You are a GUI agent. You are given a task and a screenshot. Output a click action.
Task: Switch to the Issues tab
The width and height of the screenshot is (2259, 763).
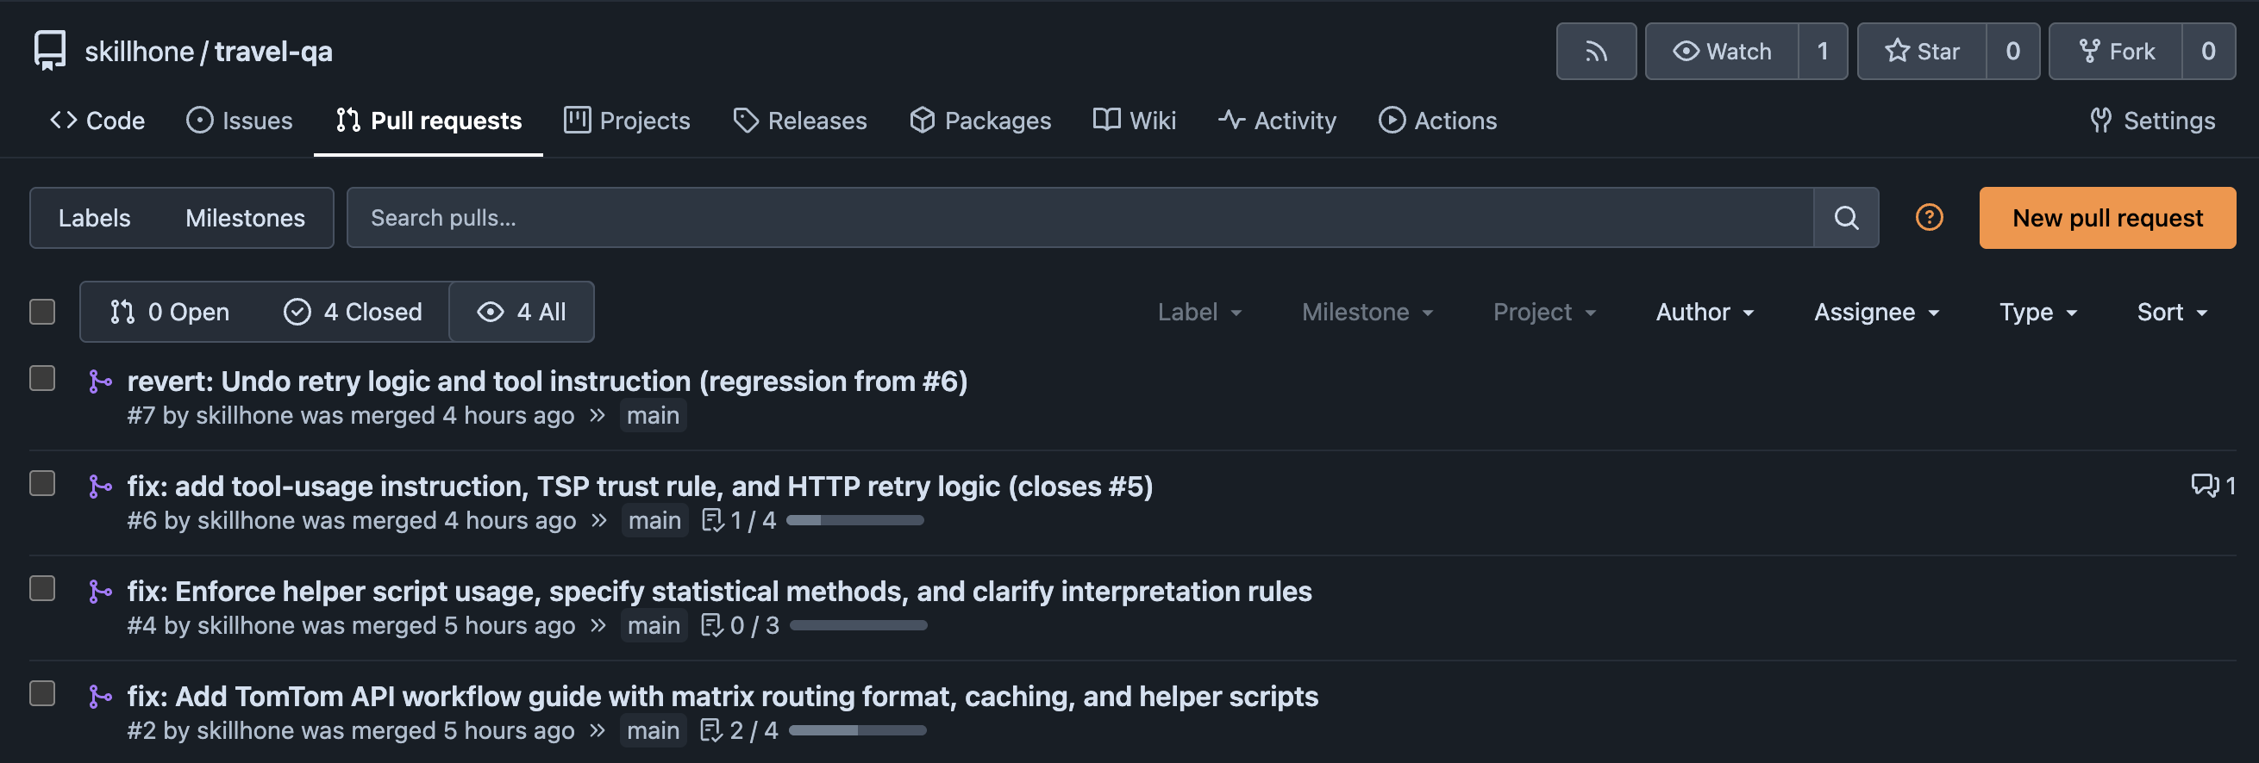coord(240,121)
